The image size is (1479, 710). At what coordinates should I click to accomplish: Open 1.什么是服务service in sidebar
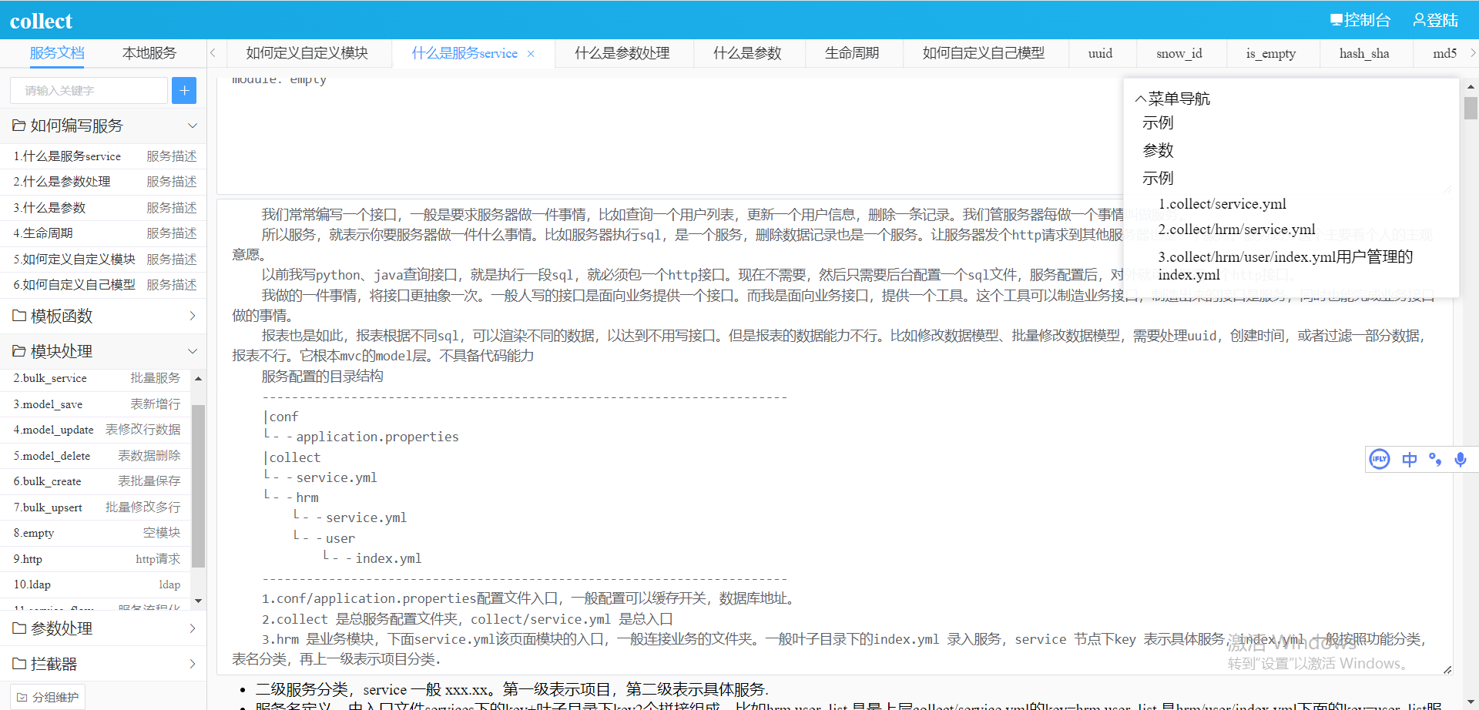103,156
